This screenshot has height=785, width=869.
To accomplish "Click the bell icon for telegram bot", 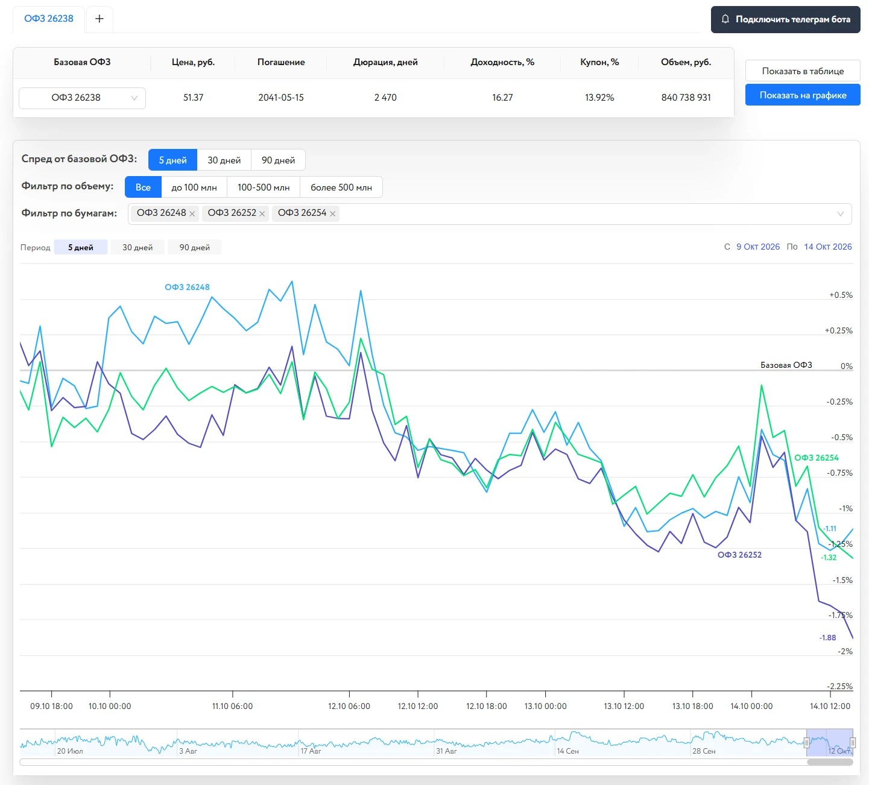I will tap(725, 19).
